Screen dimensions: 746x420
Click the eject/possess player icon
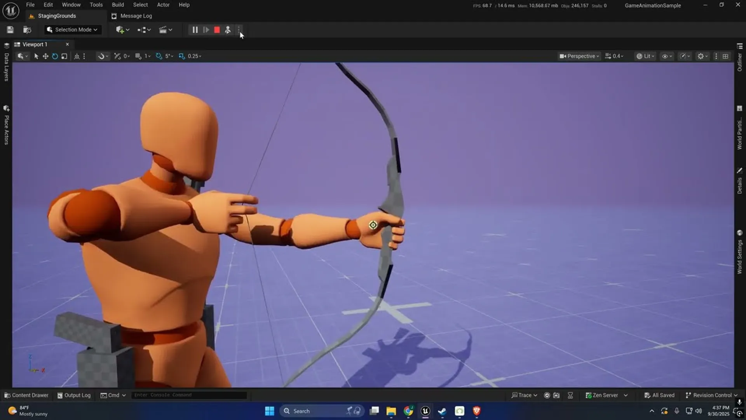click(227, 30)
